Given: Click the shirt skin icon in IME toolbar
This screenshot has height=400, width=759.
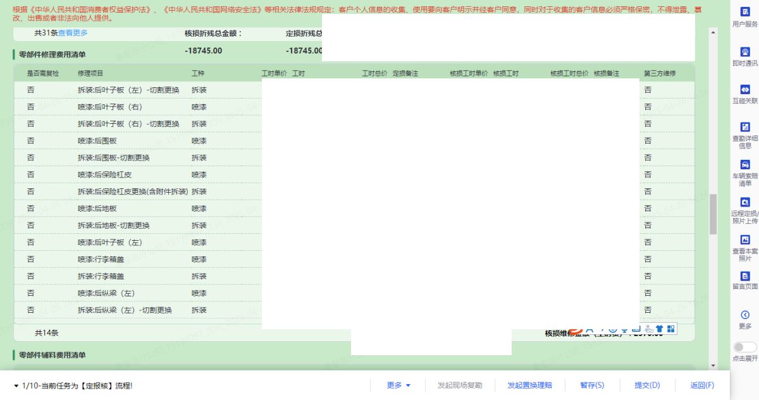Looking at the screenshot, I should click(659, 329).
